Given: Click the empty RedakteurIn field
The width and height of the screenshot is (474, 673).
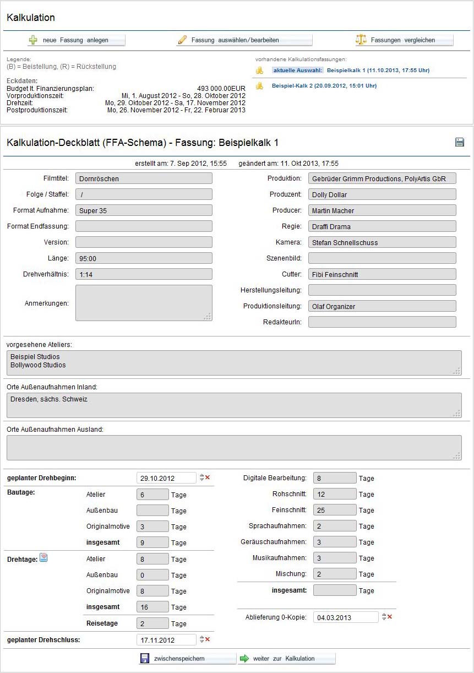Looking at the screenshot, I should tap(382, 322).
